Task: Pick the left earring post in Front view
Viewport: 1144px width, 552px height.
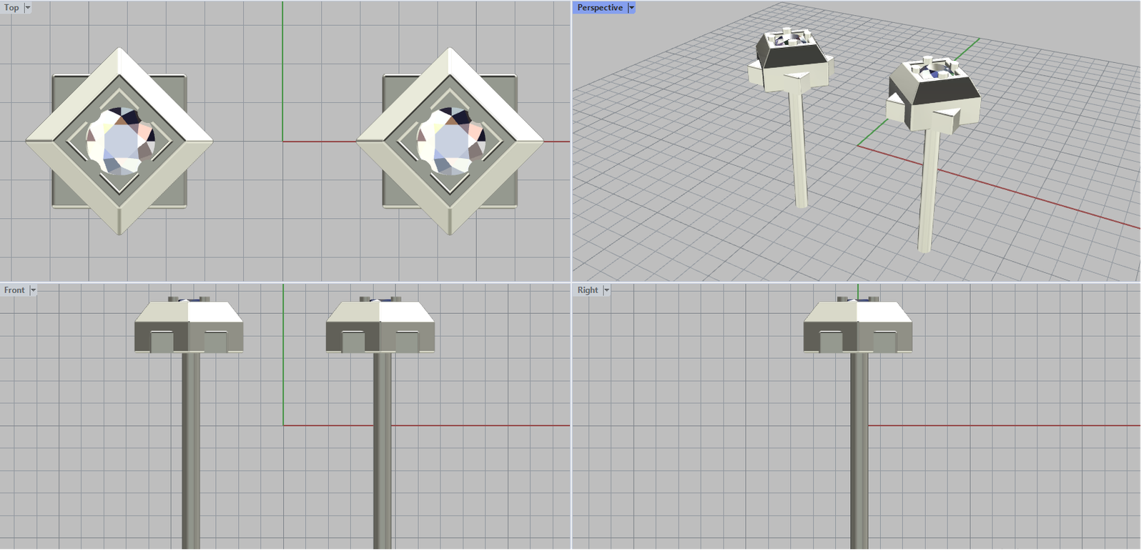Action: click(x=190, y=450)
